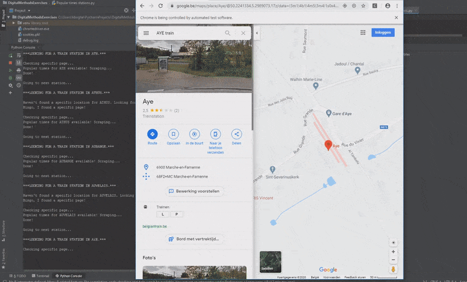Select chromedriver.exe in project tree
467x282 pixels.
pyautogui.click(x=36, y=29)
